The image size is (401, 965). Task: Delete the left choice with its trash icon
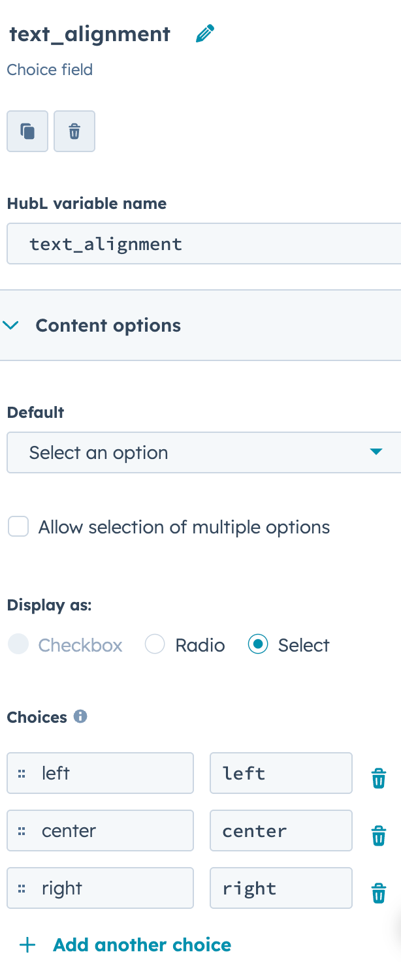379,778
